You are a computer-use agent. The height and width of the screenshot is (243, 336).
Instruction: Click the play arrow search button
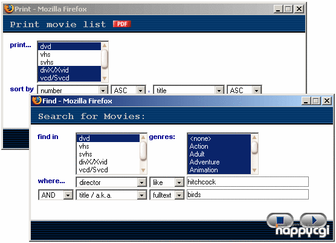click(313, 220)
